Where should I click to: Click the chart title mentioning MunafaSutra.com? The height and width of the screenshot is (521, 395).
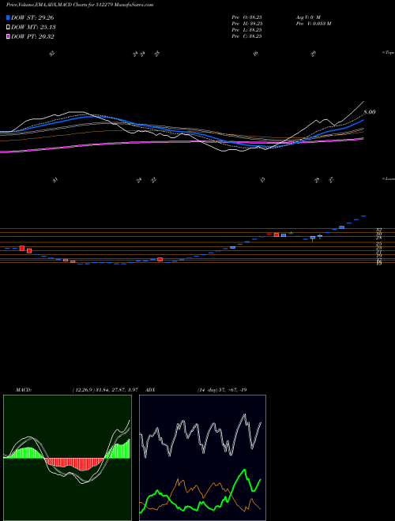80,5
